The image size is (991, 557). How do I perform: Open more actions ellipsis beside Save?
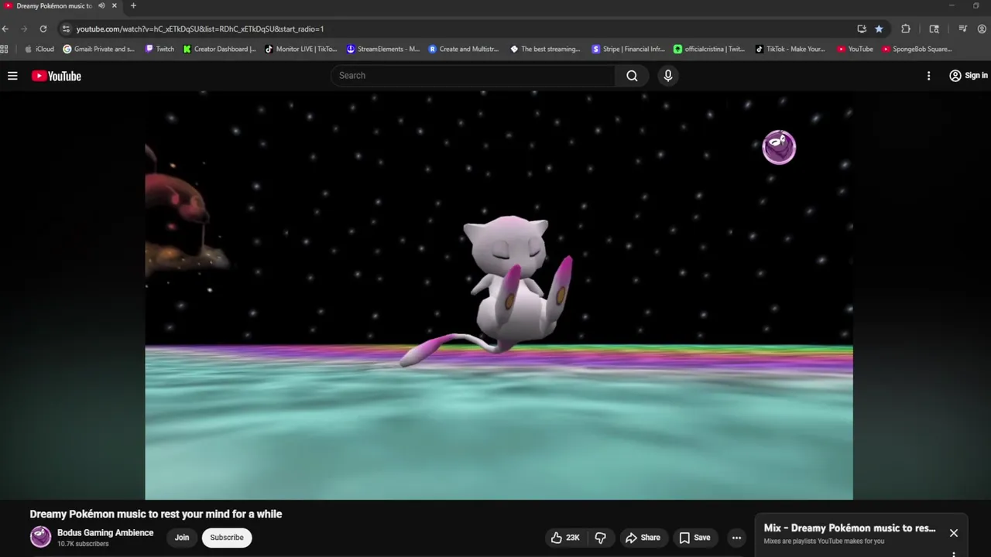point(736,538)
